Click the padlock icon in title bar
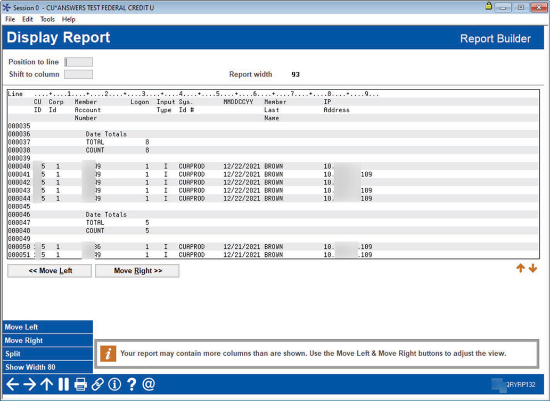 tap(489, 6)
